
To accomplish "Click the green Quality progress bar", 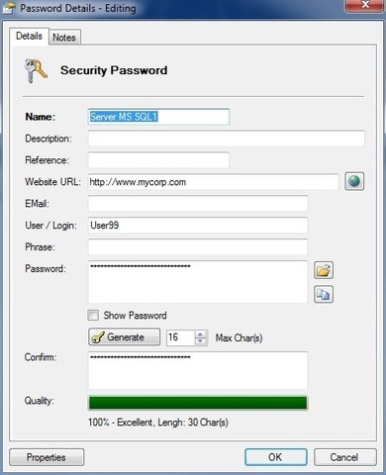I will (198, 403).
